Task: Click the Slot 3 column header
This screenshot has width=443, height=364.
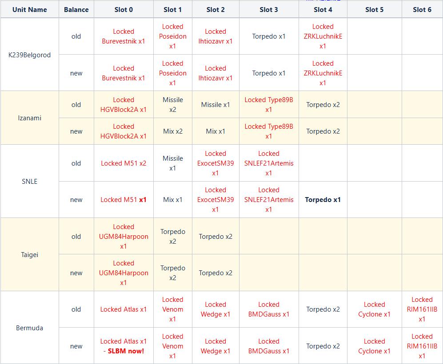Action: (x=269, y=10)
